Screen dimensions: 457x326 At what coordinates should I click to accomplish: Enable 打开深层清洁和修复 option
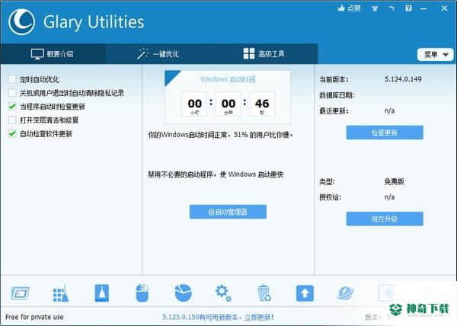pos(12,120)
